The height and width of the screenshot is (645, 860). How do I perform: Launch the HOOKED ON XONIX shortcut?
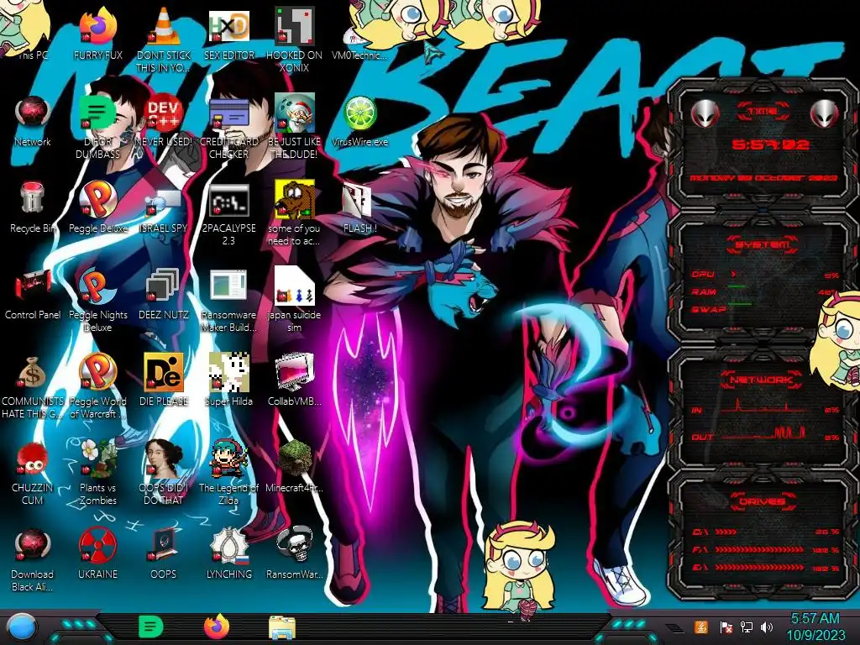click(294, 28)
